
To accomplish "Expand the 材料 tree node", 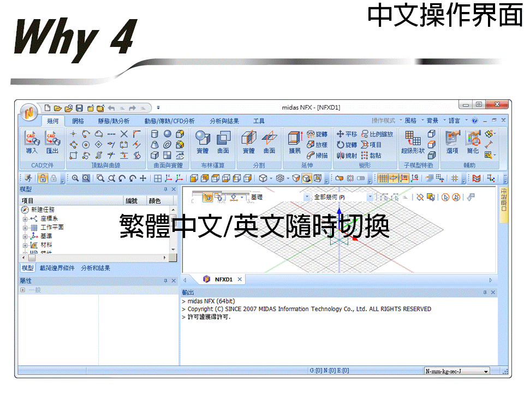I will (25, 245).
